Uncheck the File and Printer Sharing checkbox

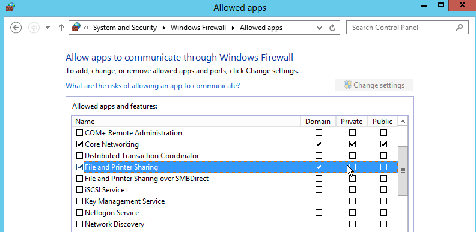(79, 167)
